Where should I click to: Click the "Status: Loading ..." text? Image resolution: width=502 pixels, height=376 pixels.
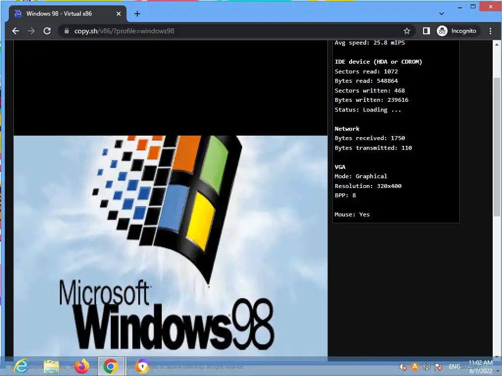point(368,110)
